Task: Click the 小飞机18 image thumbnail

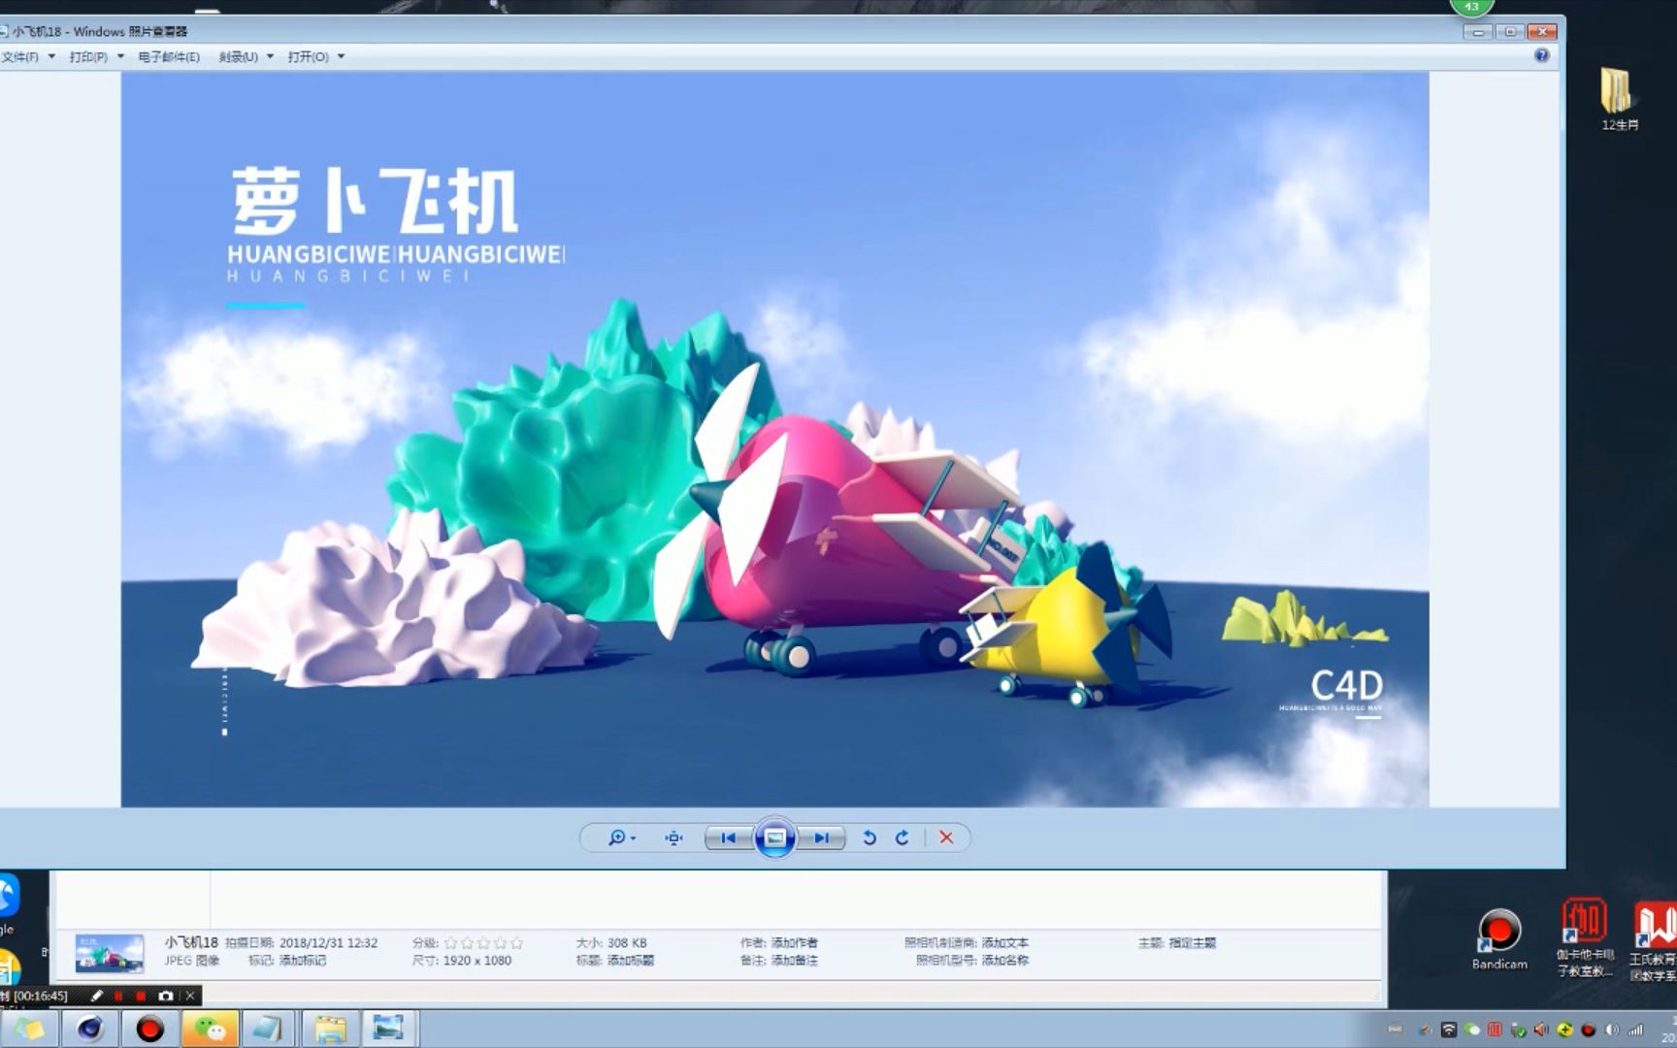Action: pos(109,951)
